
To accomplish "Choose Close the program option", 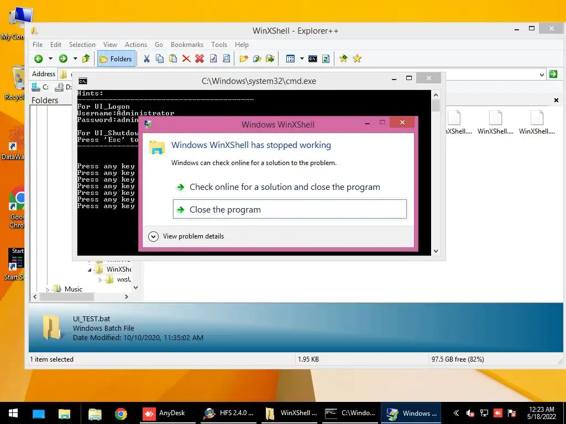I will point(290,209).
